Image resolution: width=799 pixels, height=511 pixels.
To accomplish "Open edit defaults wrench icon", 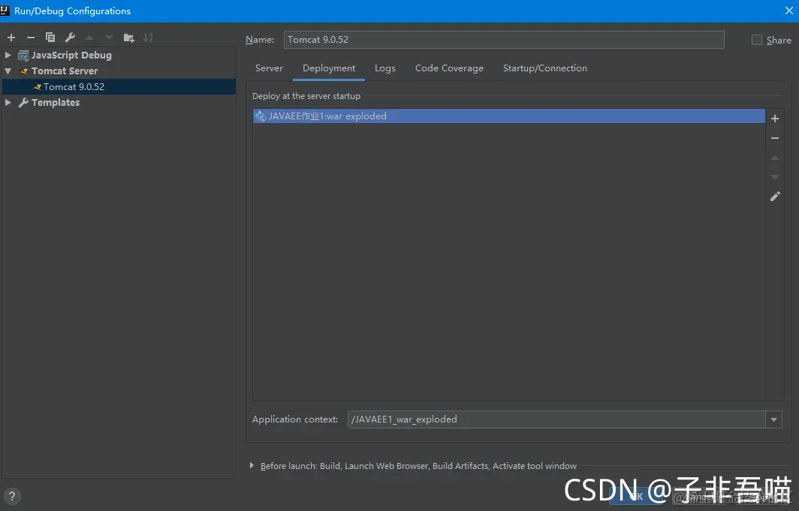I will [x=71, y=38].
